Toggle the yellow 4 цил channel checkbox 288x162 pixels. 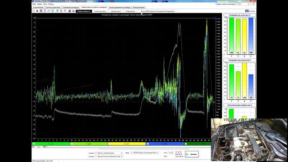tap(110, 144)
